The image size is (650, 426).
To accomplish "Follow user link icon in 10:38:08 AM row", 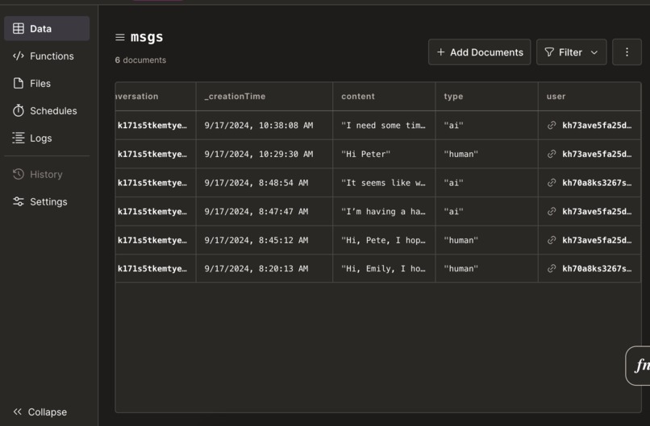I will coord(552,125).
